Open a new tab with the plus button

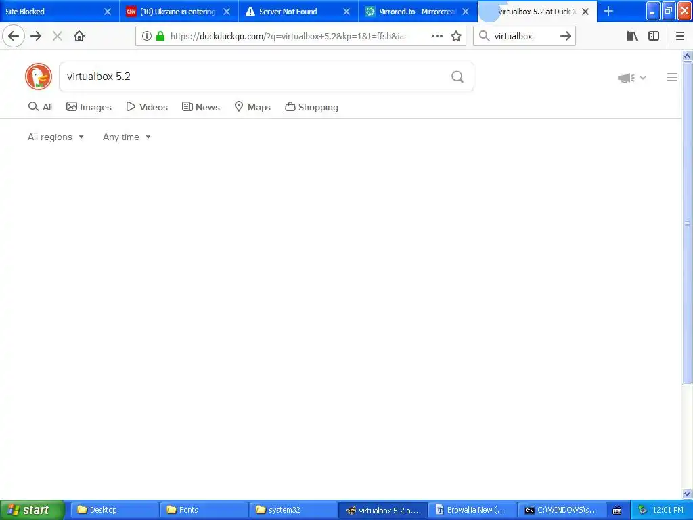pyautogui.click(x=608, y=11)
